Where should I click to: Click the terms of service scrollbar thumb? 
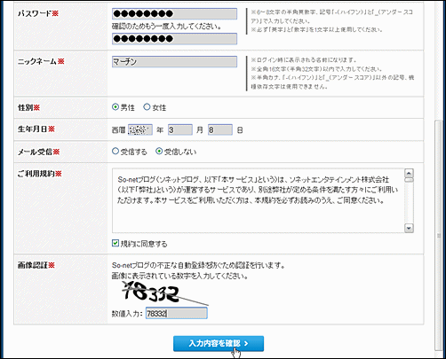pos(409,180)
